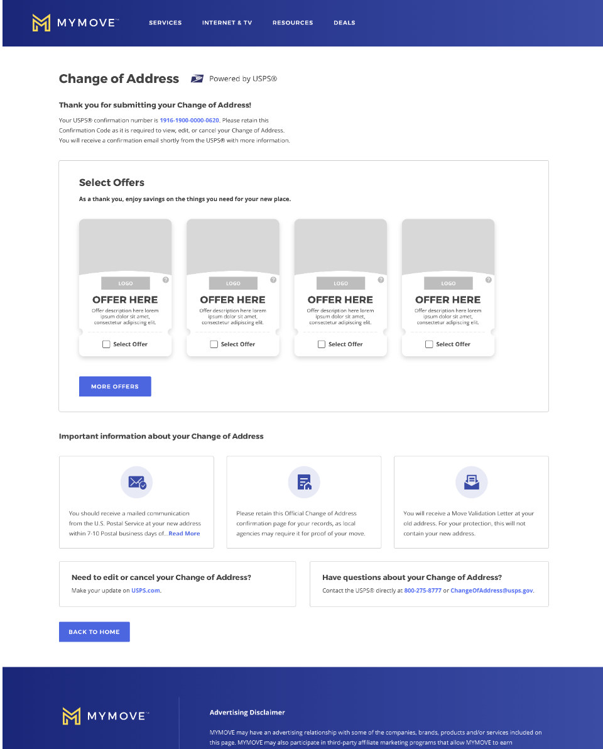The height and width of the screenshot is (749, 603).
Task: Check Select Offer on the third offer card
Action: coord(322,344)
